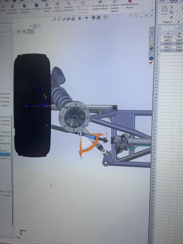Viewport: 183px width, 244px height.
Task: Open the Excel Name Box dropdown arrow
Action: (176, 28)
